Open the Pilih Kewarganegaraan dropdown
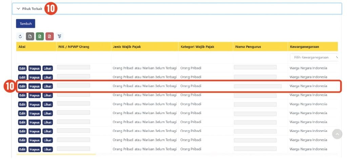 314,57
